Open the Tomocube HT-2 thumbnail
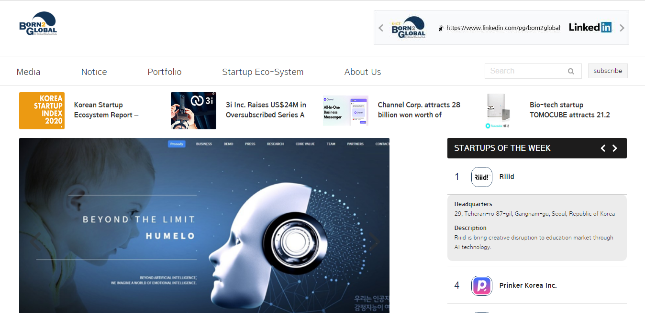The image size is (645, 313). [x=498, y=111]
